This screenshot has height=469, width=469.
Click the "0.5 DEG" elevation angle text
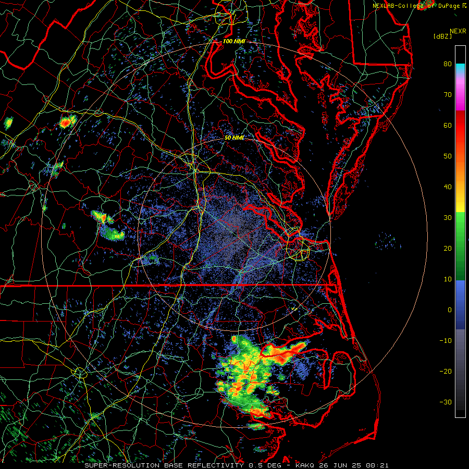(x=265, y=465)
